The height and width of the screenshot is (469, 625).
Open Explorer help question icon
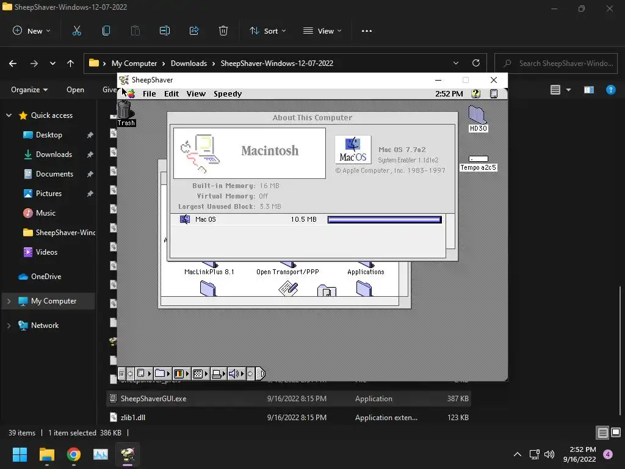tap(610, 90)
